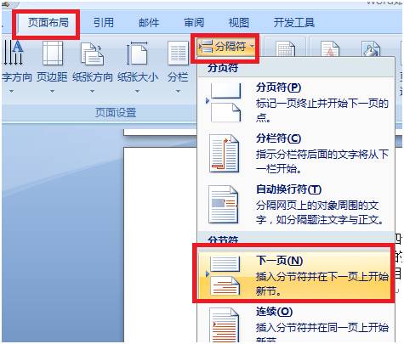Image resolution: width=404 pixels, height=344 pixels.
Task: Choose 分栏符(C) column break option
Action: click(x=296, y=154)
